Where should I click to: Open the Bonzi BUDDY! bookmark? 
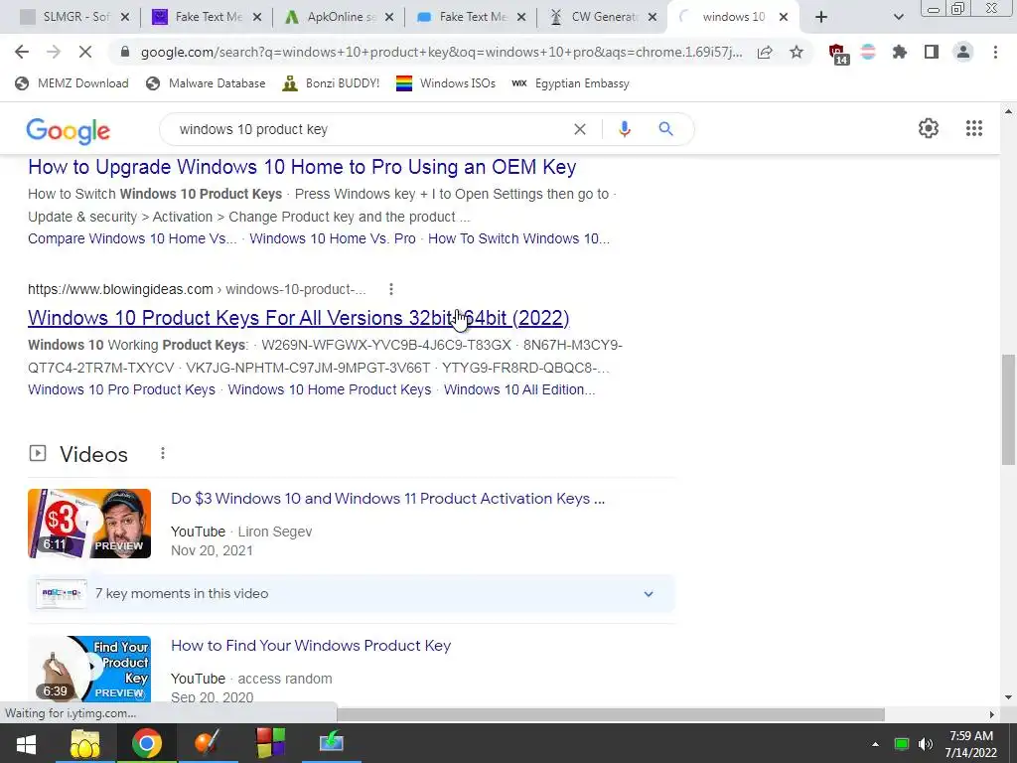[x=331, y=83]
